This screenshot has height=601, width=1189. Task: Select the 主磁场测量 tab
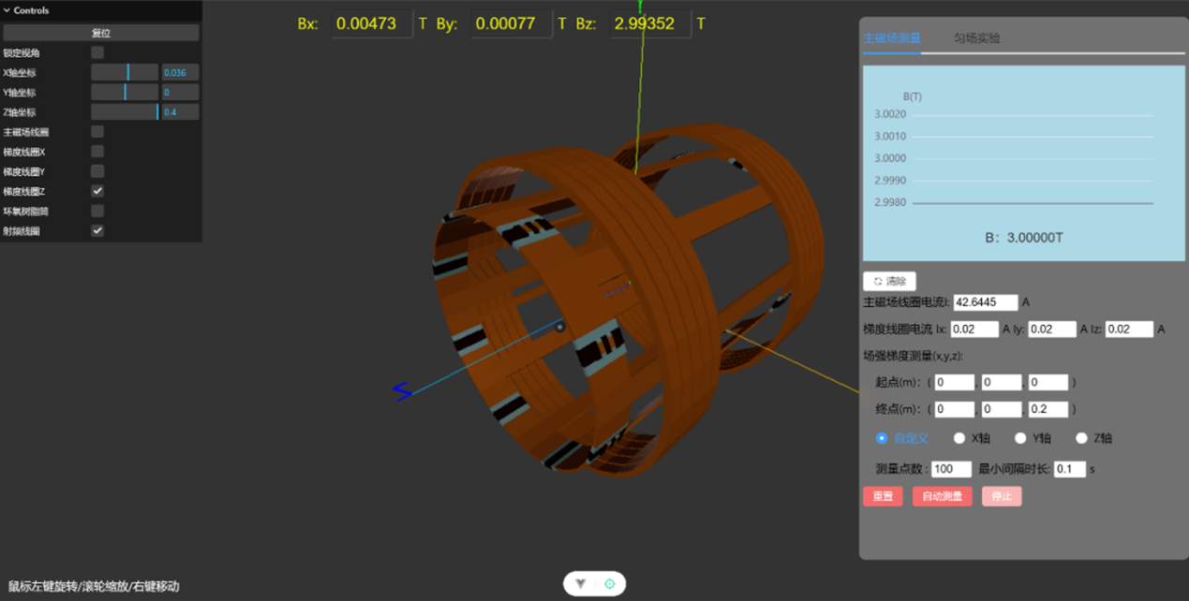[891, 38]
